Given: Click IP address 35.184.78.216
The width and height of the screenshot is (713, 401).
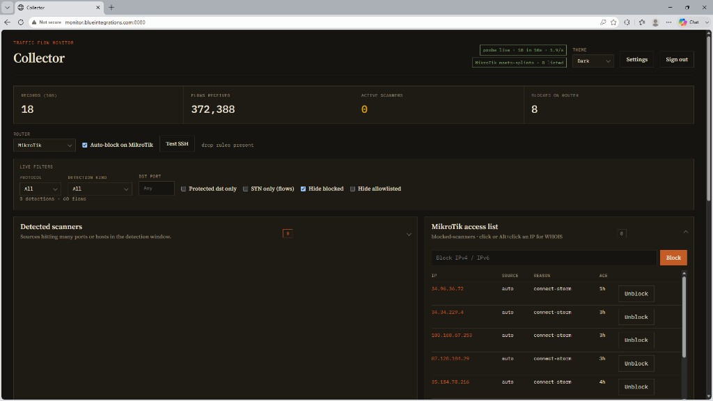Looking at the screenshot, I should coord(450,382).
